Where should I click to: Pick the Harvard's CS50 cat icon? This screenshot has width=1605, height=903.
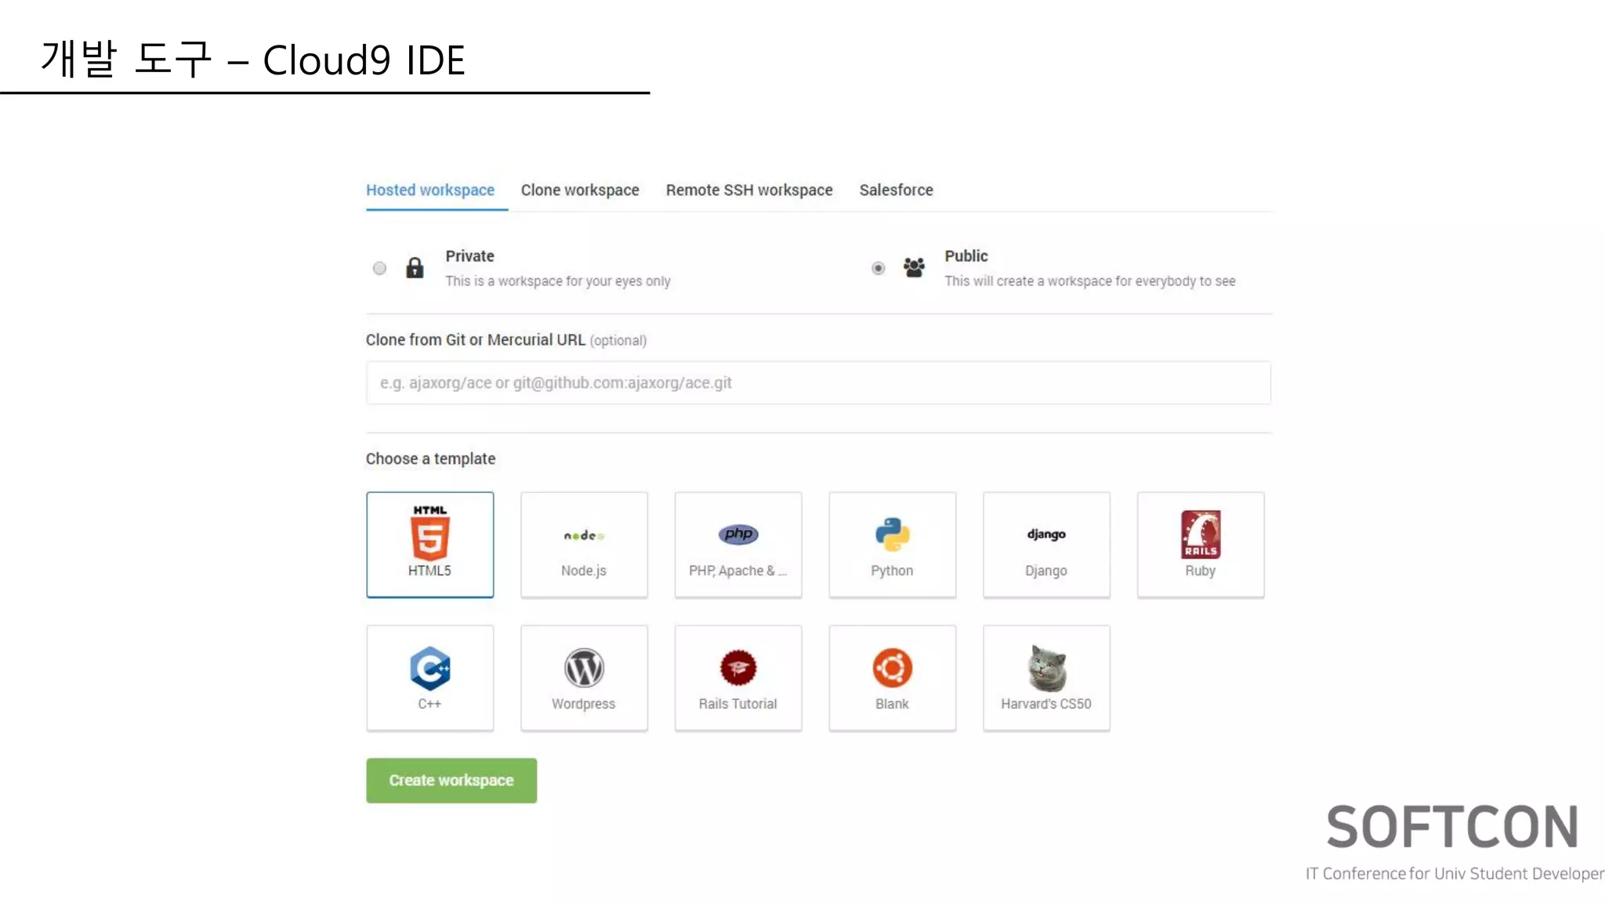pyautogui.click(x=1046, y=668)
